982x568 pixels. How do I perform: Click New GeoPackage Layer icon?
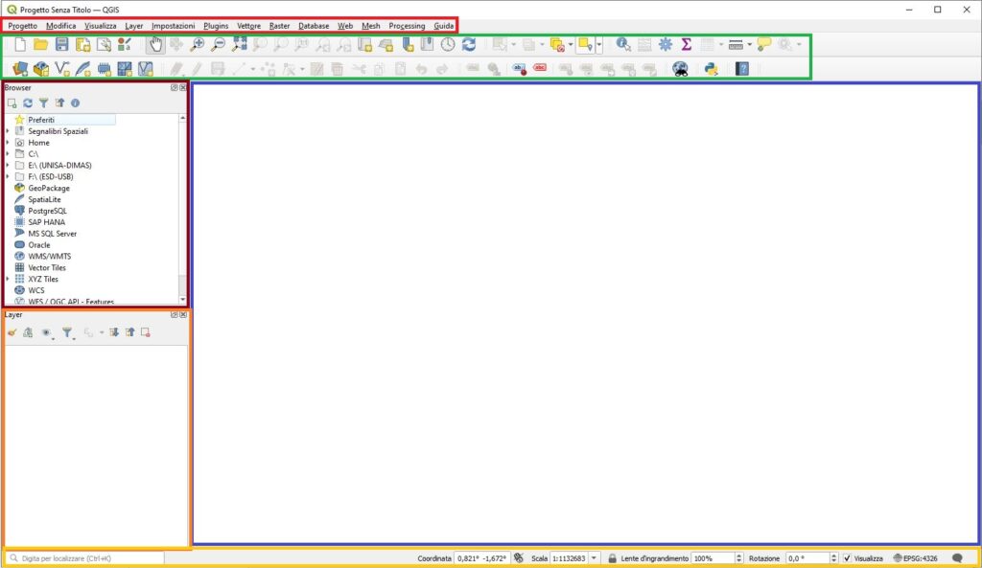coord(40,69)
